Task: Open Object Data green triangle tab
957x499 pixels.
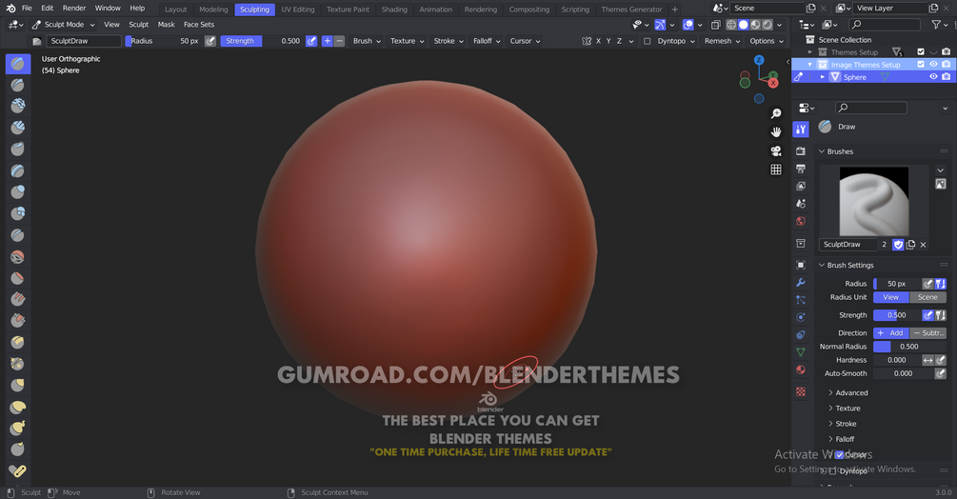Action: (801, 352)
